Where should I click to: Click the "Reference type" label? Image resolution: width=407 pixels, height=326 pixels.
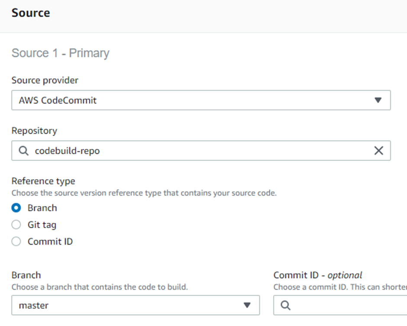coord(43,181)
